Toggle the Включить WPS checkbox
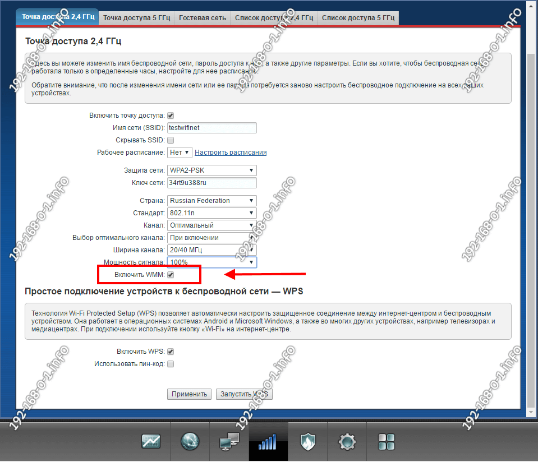538x462 pixels. tap(171, 352)
